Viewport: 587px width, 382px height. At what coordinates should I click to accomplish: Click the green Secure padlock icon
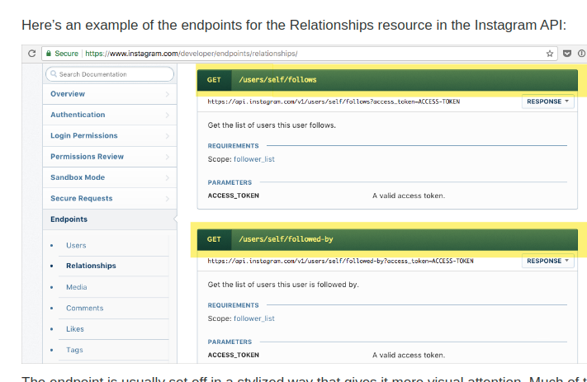point(49,54)
